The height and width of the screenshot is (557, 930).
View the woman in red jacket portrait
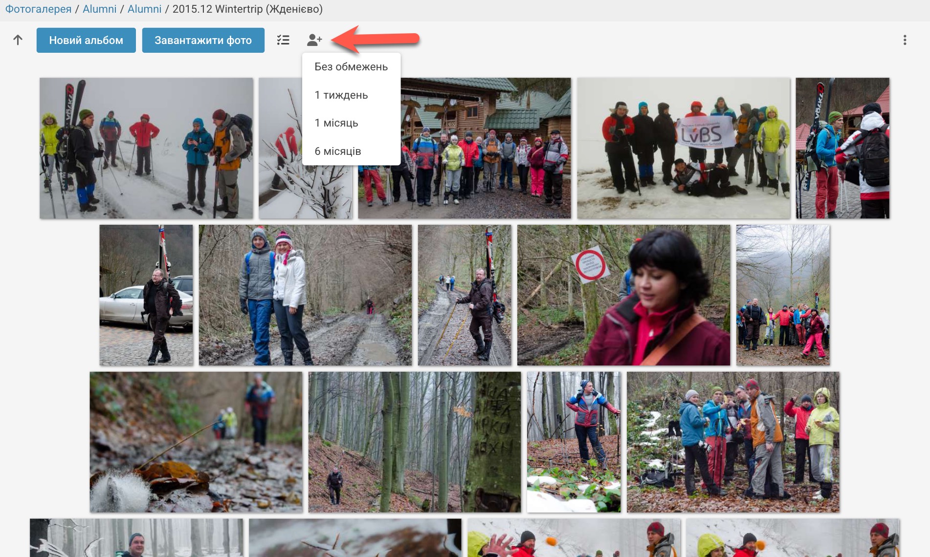pos(623,295)
